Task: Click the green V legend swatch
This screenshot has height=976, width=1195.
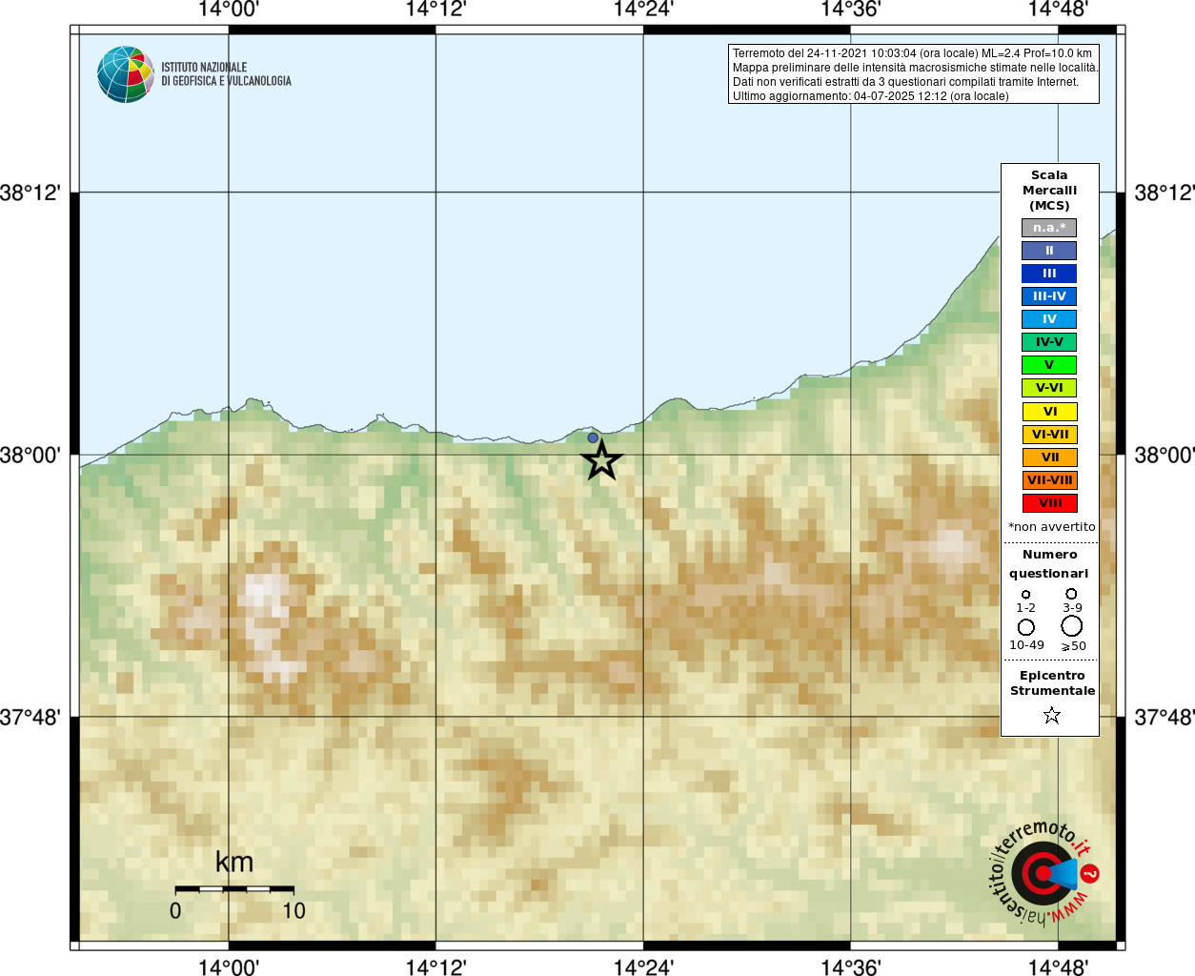Action: [x=1049, y=365]
